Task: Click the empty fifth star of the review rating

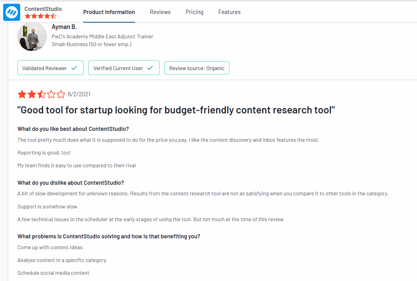Action: (x=61, y=94)
